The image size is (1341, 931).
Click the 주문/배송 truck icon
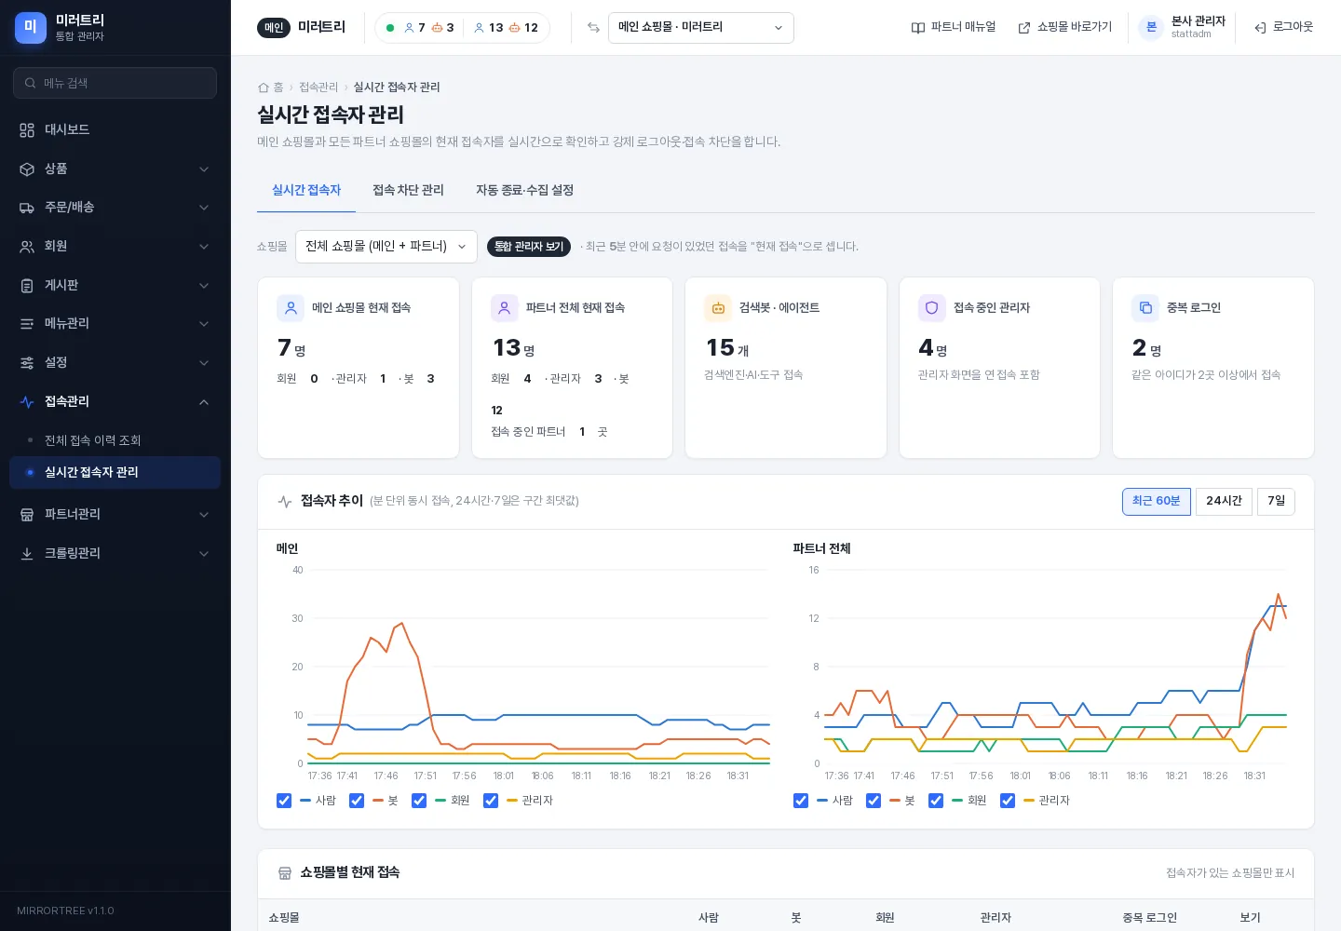[x=27, y=208]
